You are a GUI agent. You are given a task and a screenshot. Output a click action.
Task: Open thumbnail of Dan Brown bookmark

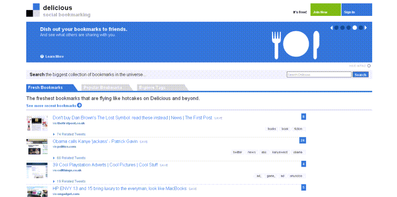click(37, 123)
